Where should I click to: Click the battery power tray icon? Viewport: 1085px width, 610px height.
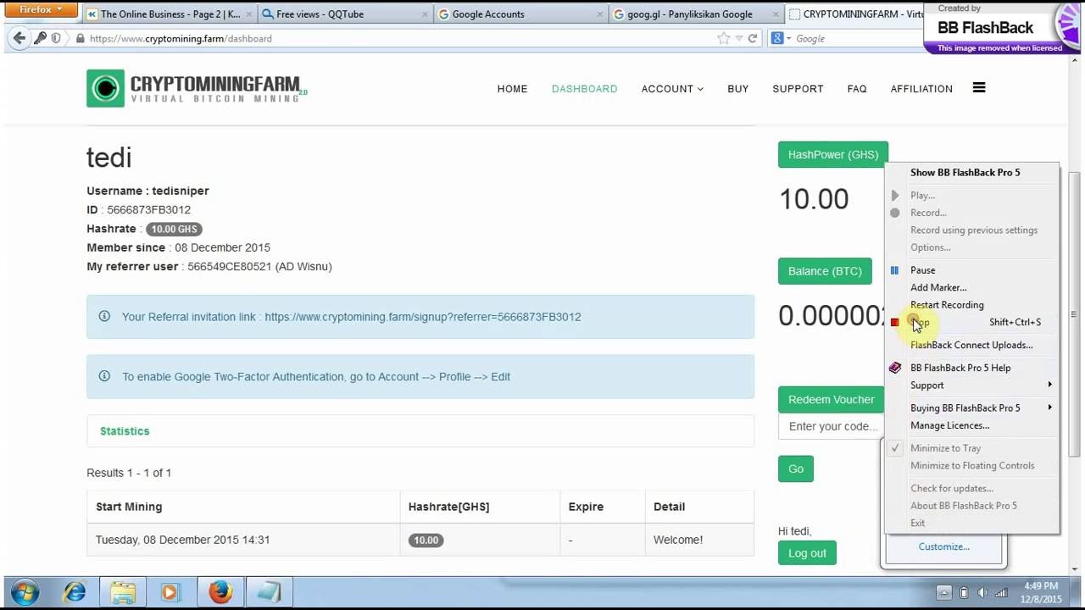point(964,592)
